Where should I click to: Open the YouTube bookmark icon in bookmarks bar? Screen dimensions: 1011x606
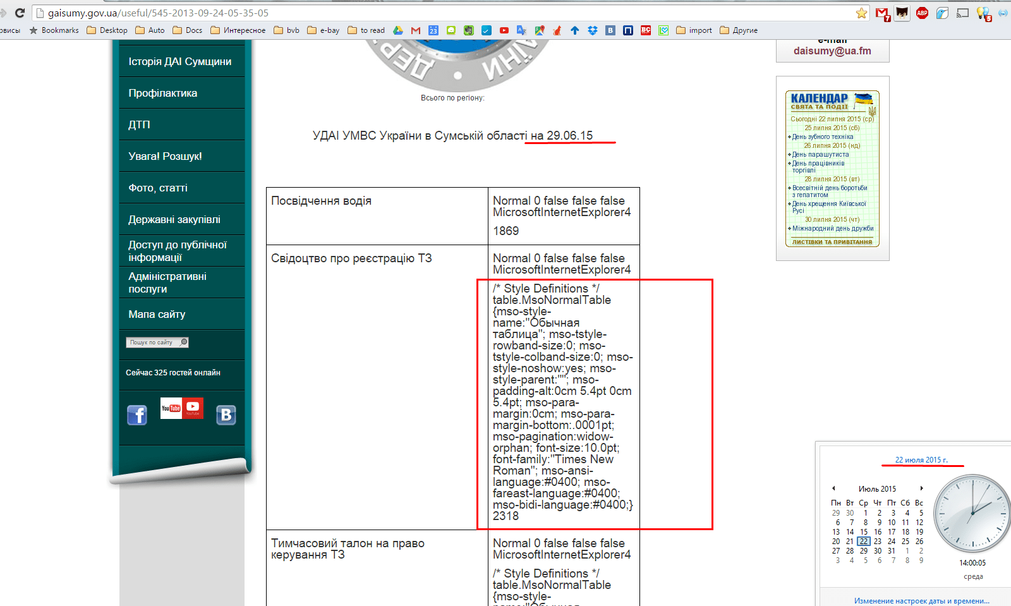[x=504, y=30]
